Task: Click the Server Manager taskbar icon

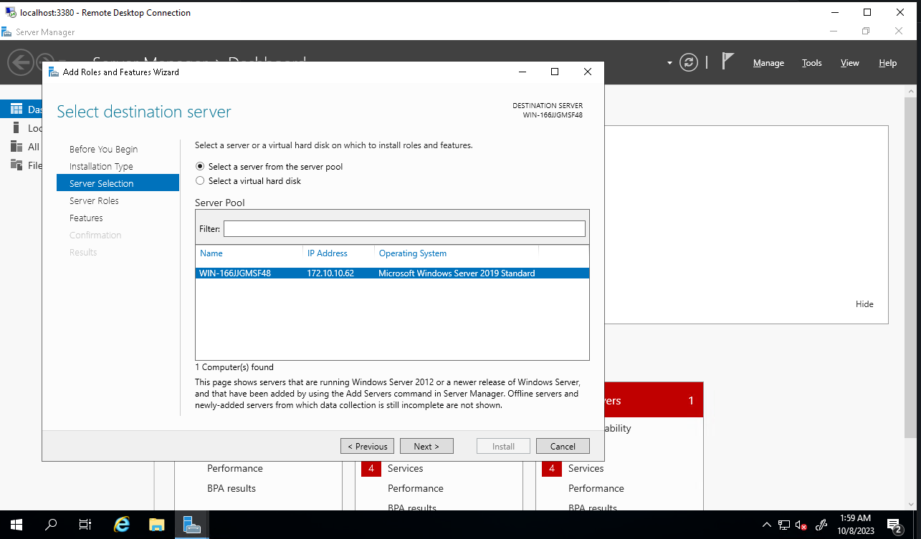Action: [191, 525]
